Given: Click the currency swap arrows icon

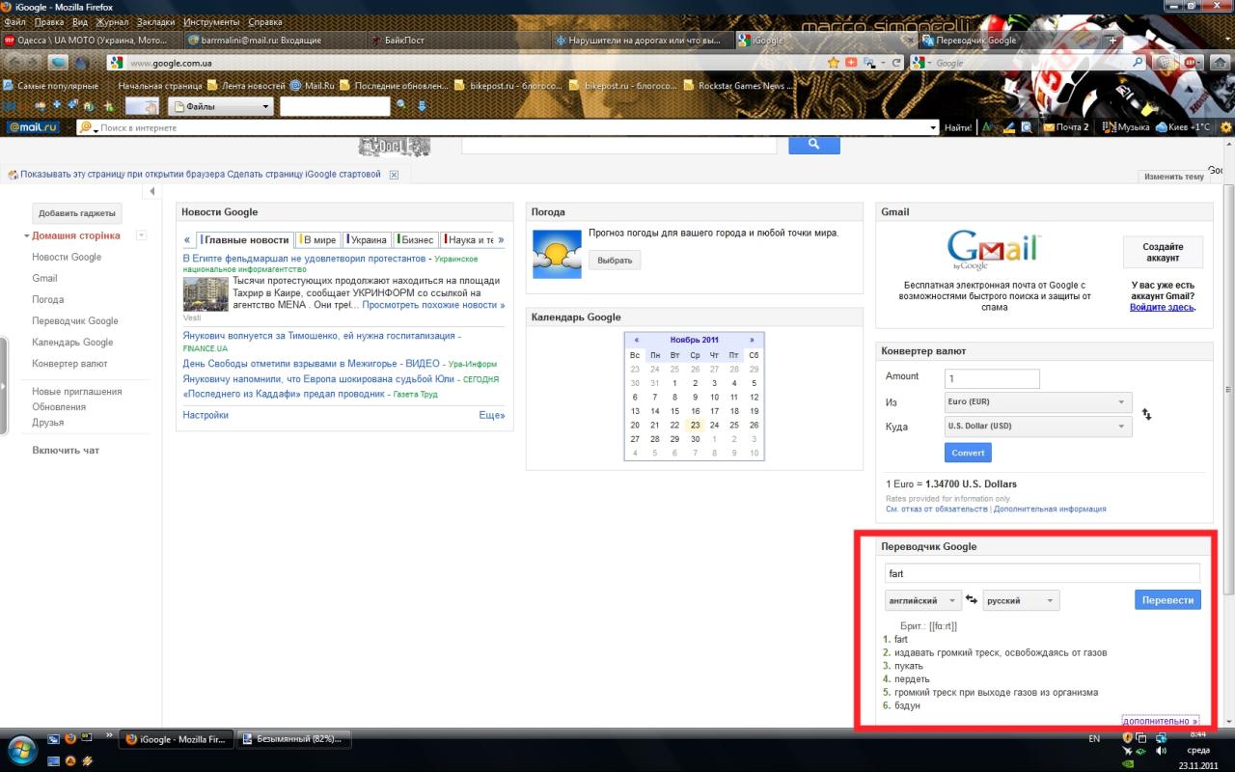Looking at the screenshot, I should [x=1146, y=414].
